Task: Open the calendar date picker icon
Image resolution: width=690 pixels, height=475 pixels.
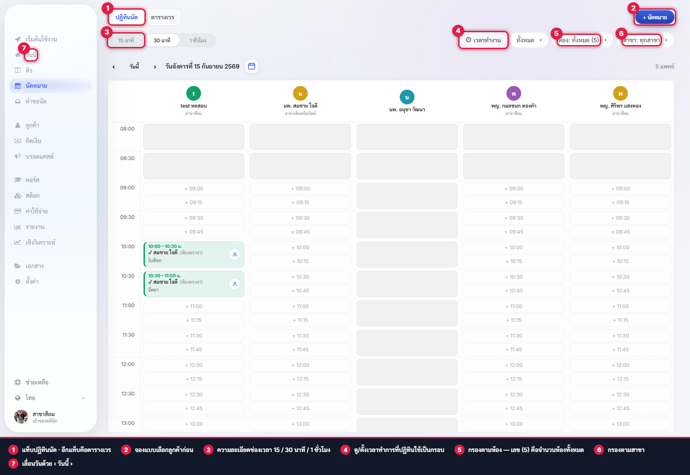Action: (252, 66)
